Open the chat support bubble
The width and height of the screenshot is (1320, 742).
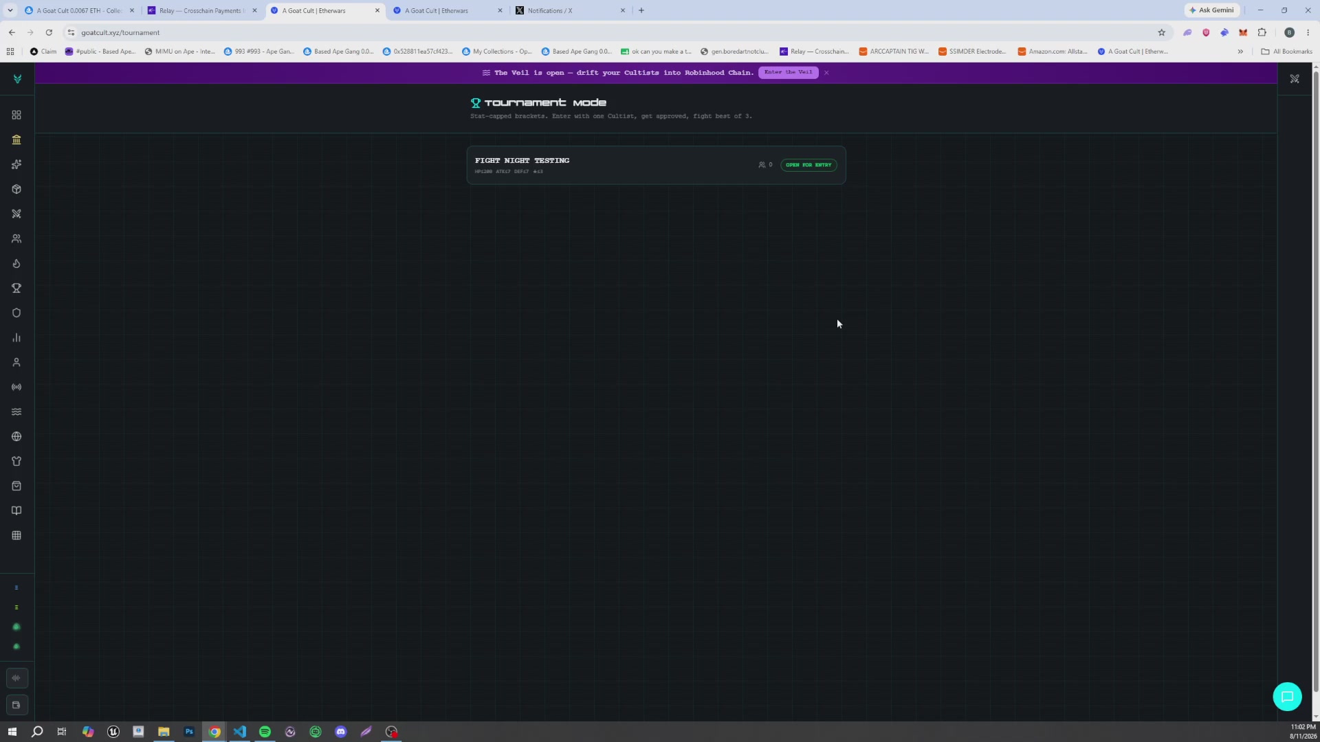pos(1287,697)
